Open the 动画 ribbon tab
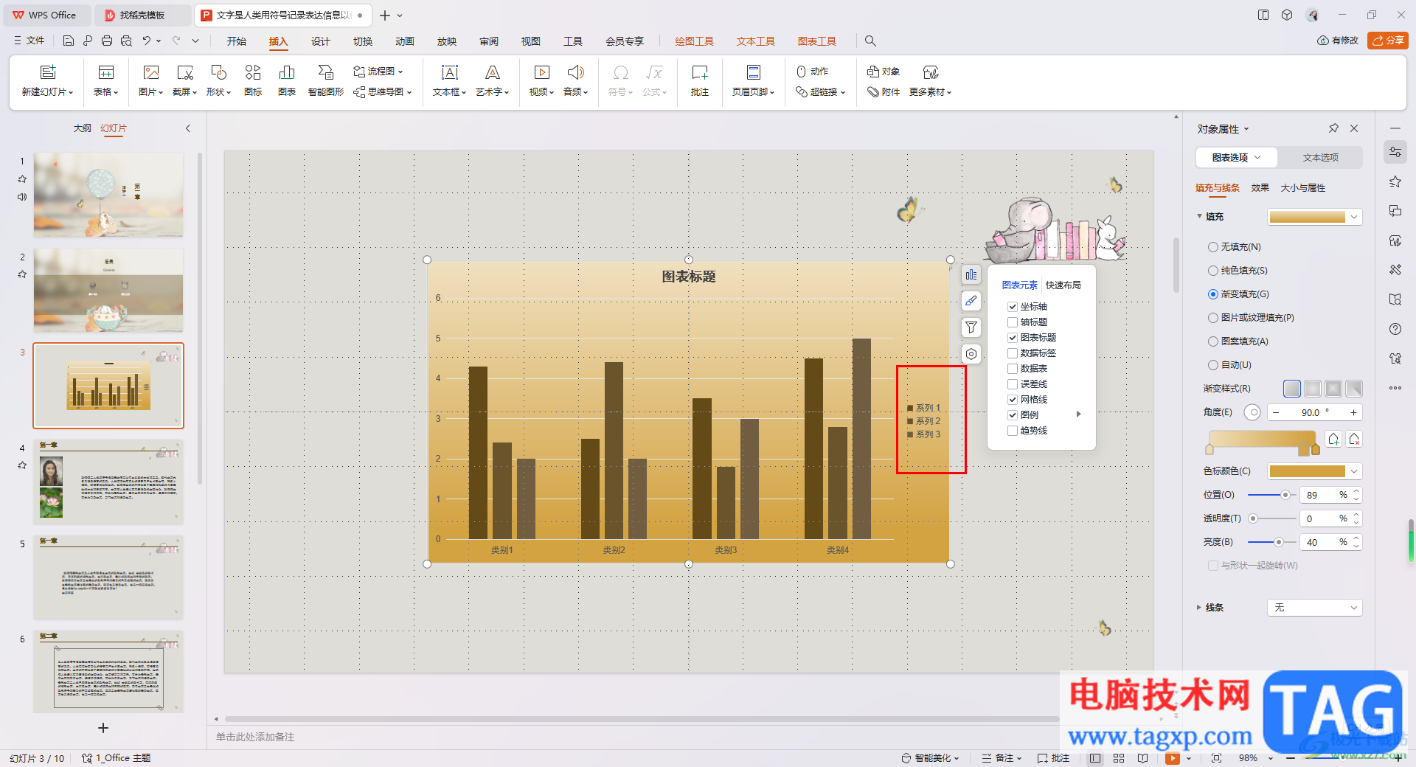This screenshot has height=767, width=1416. tap(405, 41)
